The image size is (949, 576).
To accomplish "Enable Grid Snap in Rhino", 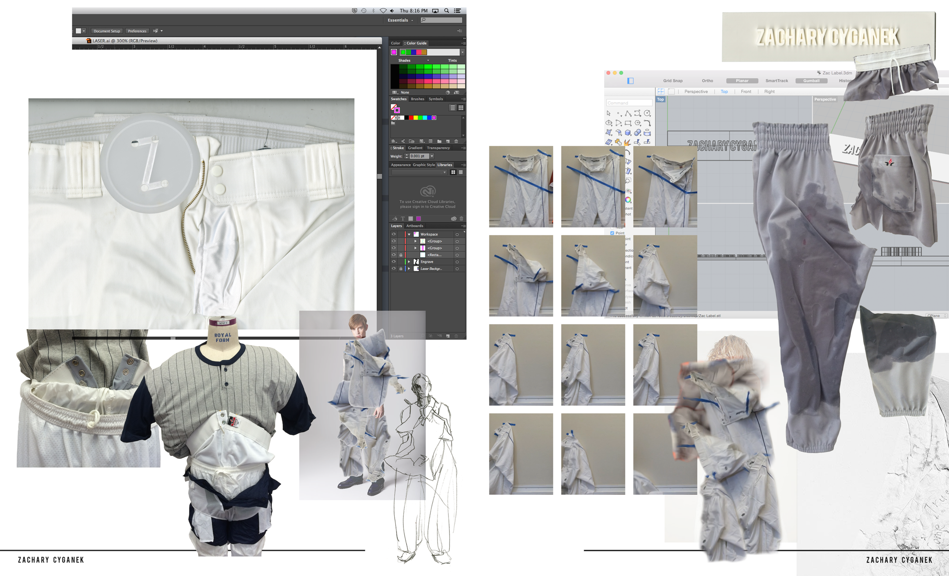I will pyautogui.click(x=673, y=81).
